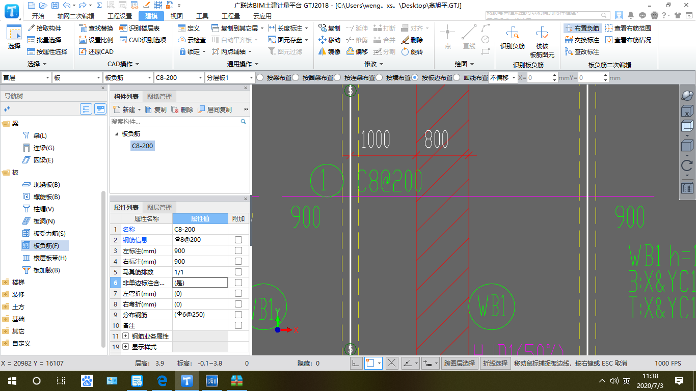The height and width of the screenshot is (391, 696).
Task: Switch to 图纸管理 tab
Action: (x=159, y=96)
